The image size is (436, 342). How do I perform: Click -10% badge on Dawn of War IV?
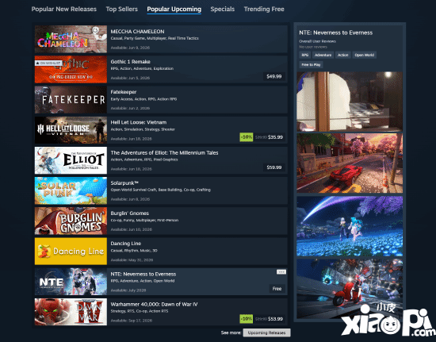tap(247, 319)
